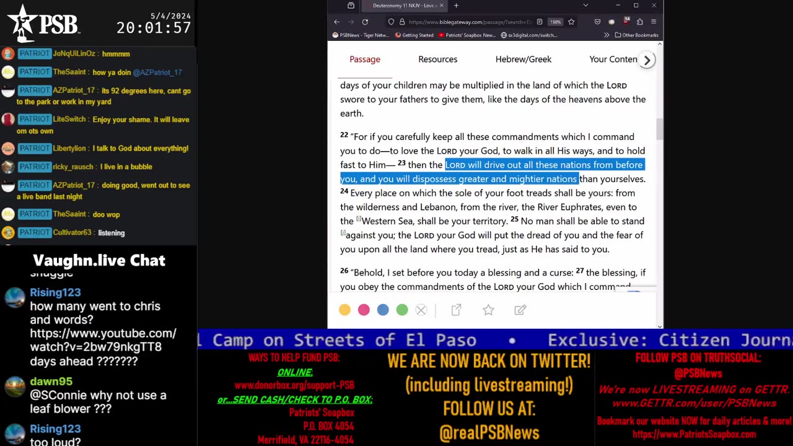The image size is (793, 446).
Task: Click Libertylion's PATRIOT badge
Action: (x=34, y=149)
